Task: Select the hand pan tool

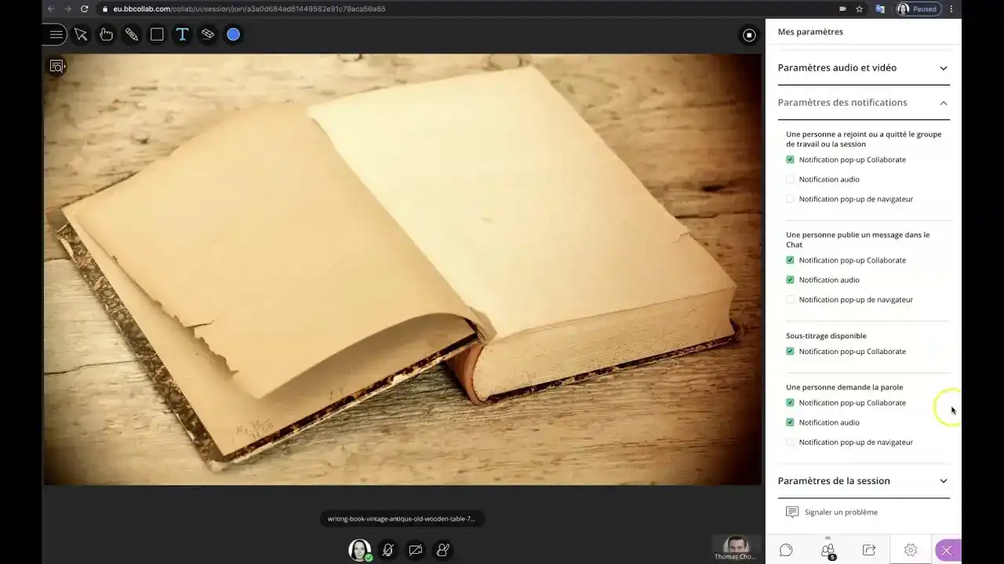Action: (106, 34)
